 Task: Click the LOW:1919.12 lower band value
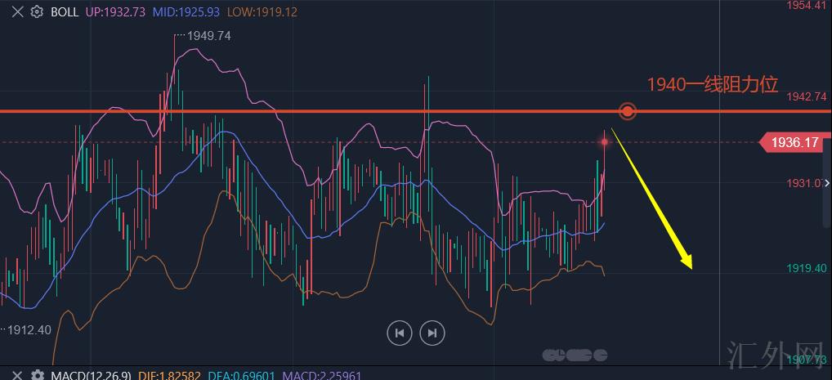(262, 11)
